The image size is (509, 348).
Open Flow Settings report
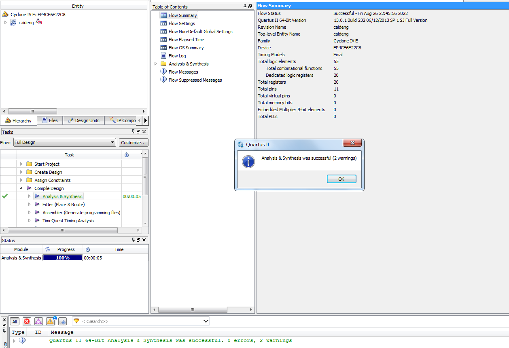[x=182, y=23]
